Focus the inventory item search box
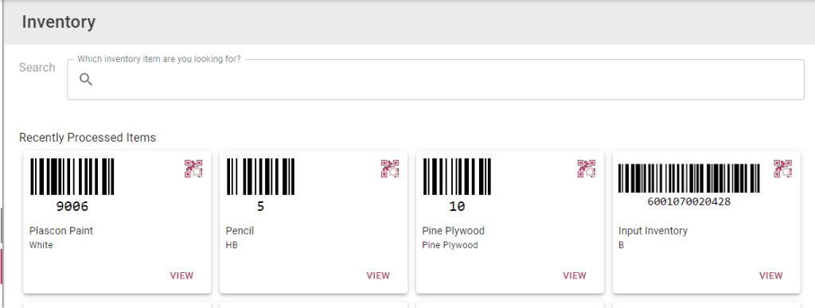The image size is (815, 308). [x=435, y=80]
